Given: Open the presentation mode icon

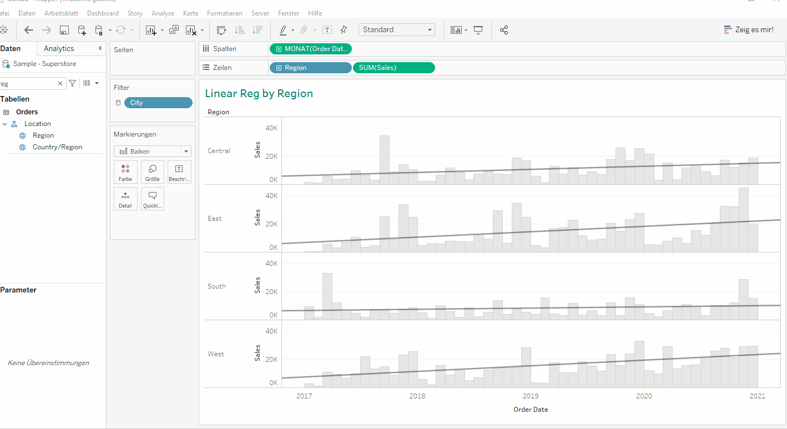Looking at the screenshot, I should point(477,29).
